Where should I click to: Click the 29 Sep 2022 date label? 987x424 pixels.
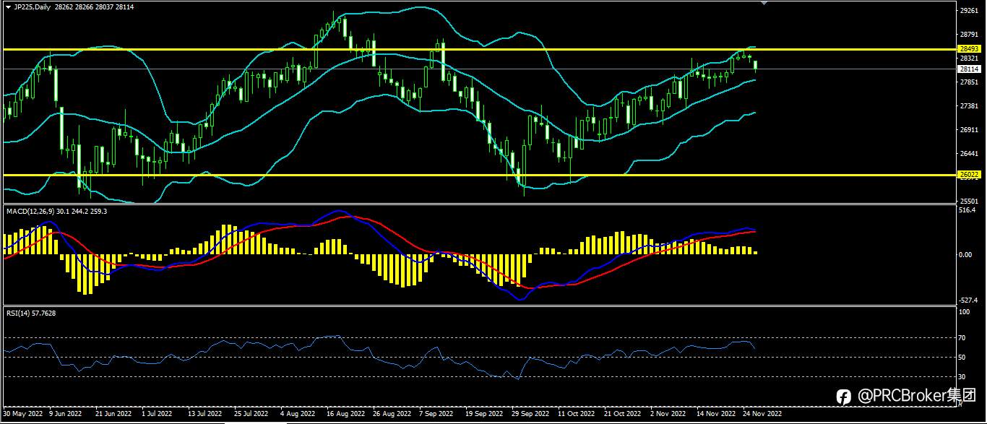click(530, 415)
